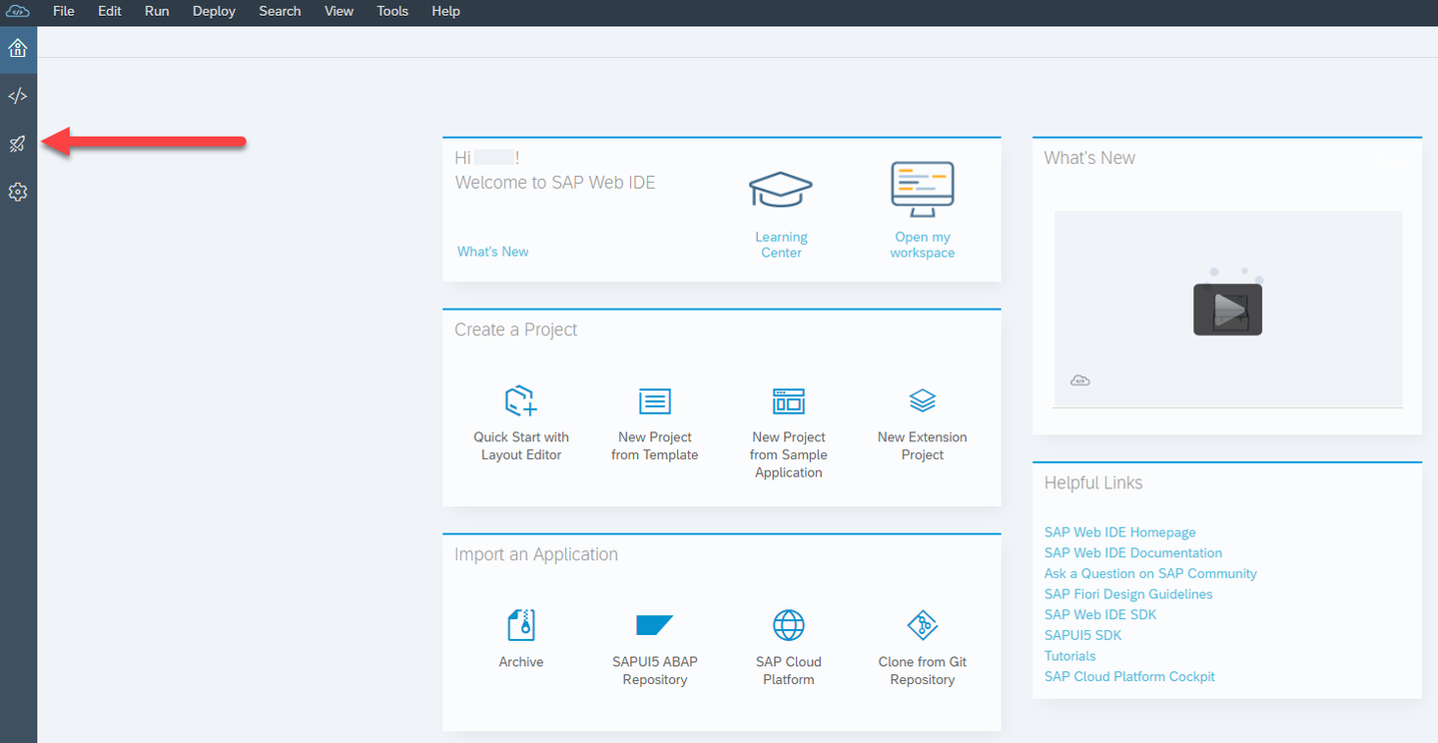The image size is (1438, 743).
Task: Click the New Extension Project layers icon
Action: tap(923, 401)
